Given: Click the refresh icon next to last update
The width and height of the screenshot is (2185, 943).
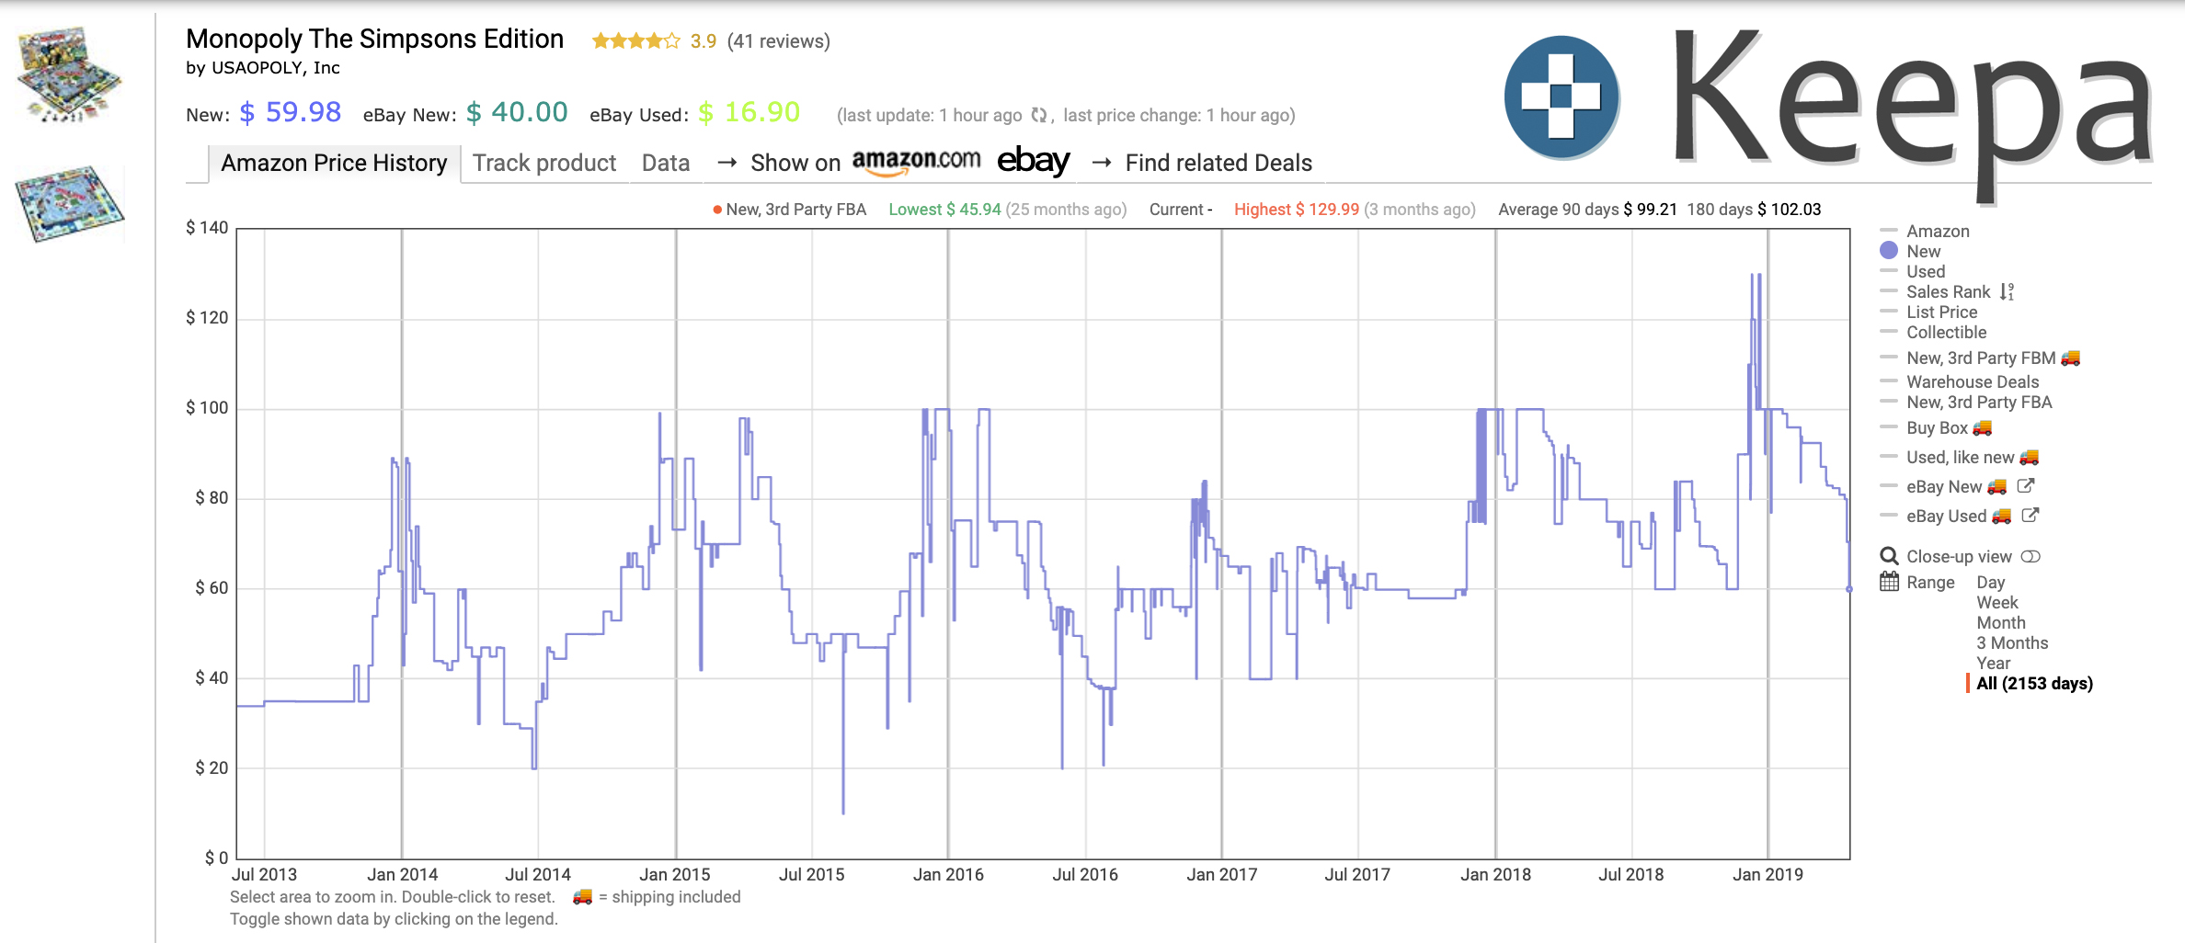Looking at the screenshot, I should click(1039, 115).
